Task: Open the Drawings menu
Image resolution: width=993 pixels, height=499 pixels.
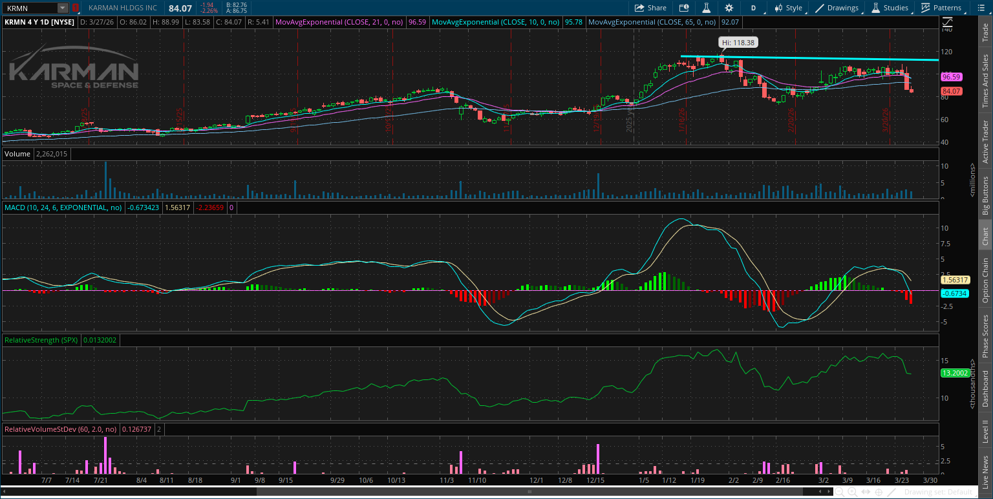Action: tap(837, 8)
